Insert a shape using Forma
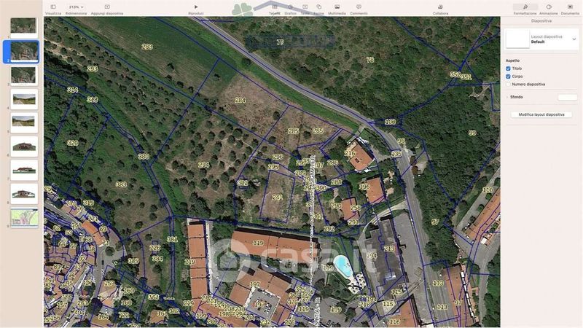 (x=318, y=7)
